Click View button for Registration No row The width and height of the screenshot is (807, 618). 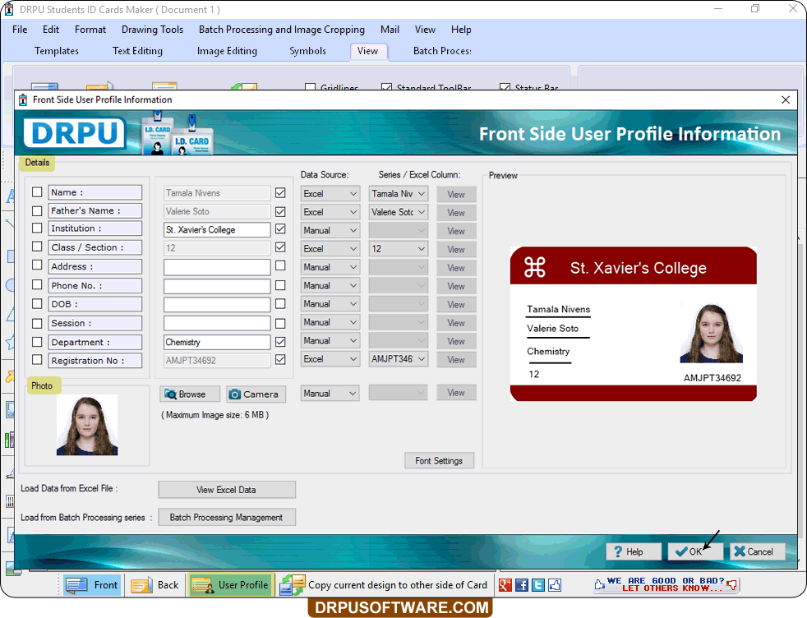point(456,360)
